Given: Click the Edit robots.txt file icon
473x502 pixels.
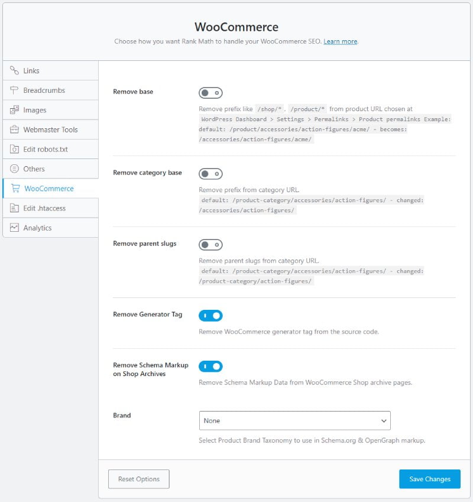Looking at the screenshot, I should pos(14,149).
